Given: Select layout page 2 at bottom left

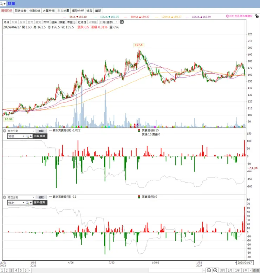Looking at the screenshot, I should (x=7, y=271).
